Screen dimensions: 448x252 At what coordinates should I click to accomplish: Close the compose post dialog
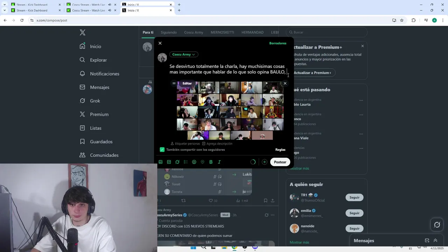point(160,43)
